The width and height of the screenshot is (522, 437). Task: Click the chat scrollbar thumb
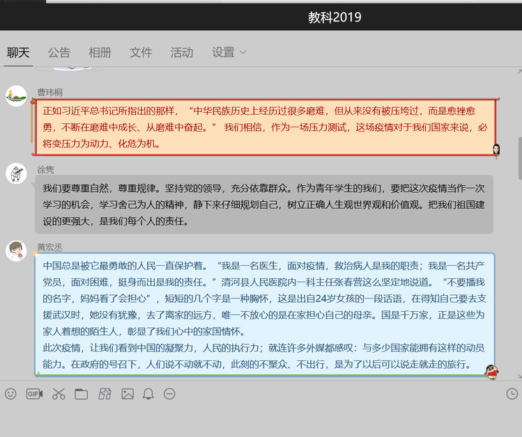[x=520, y=159]
